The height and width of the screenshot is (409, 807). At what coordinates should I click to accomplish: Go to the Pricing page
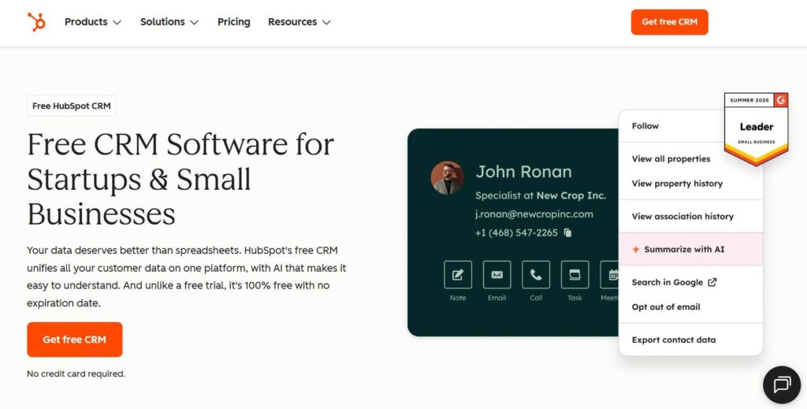[233, 22]
